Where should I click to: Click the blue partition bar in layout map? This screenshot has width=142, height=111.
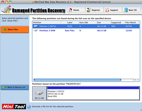(x=93, y=88)
